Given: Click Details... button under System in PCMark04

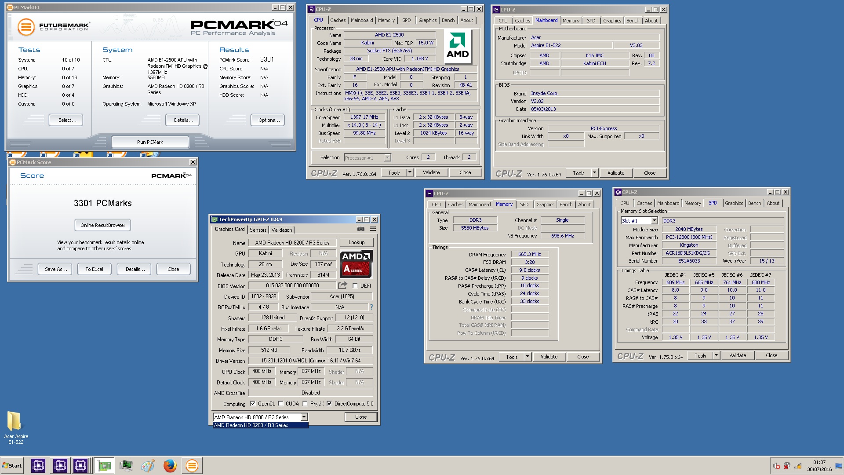Looking at the screenshot, I should (183, 120).
